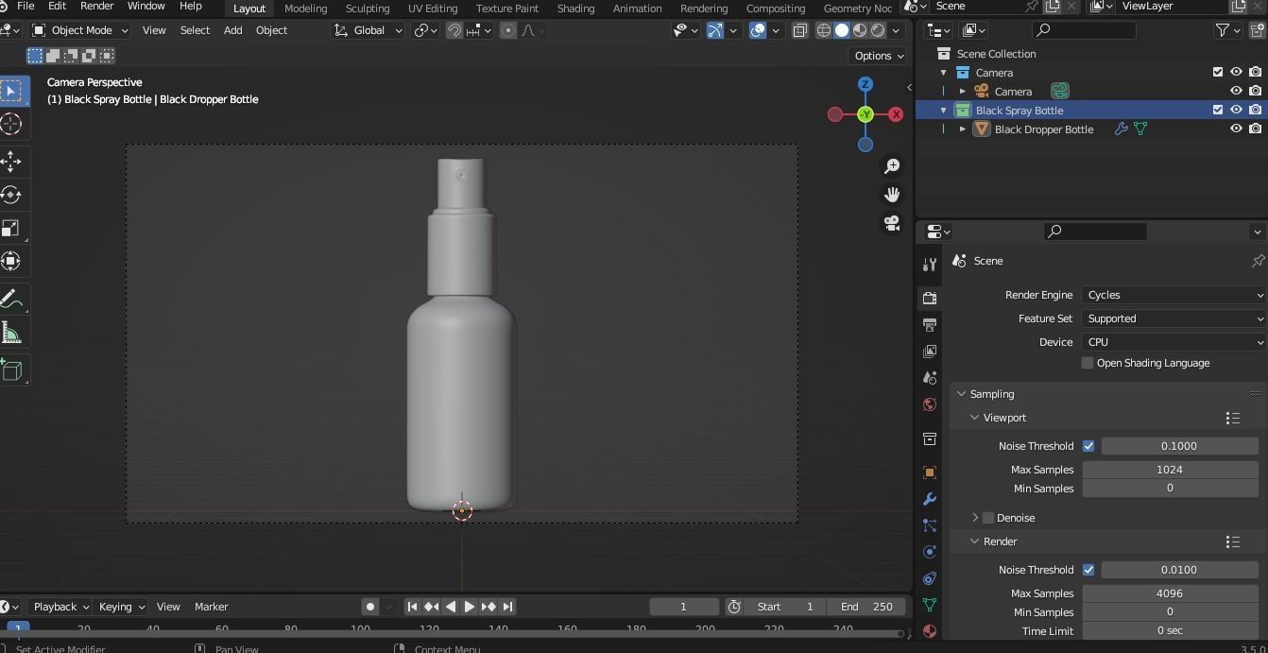Enable the Denoise checkbox
The image size is (1268, 653).
point(988,518)
